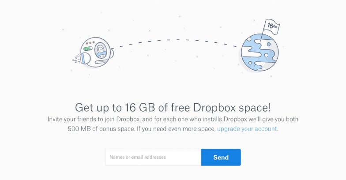Click the flagpole on the planet

coord(262,32)
